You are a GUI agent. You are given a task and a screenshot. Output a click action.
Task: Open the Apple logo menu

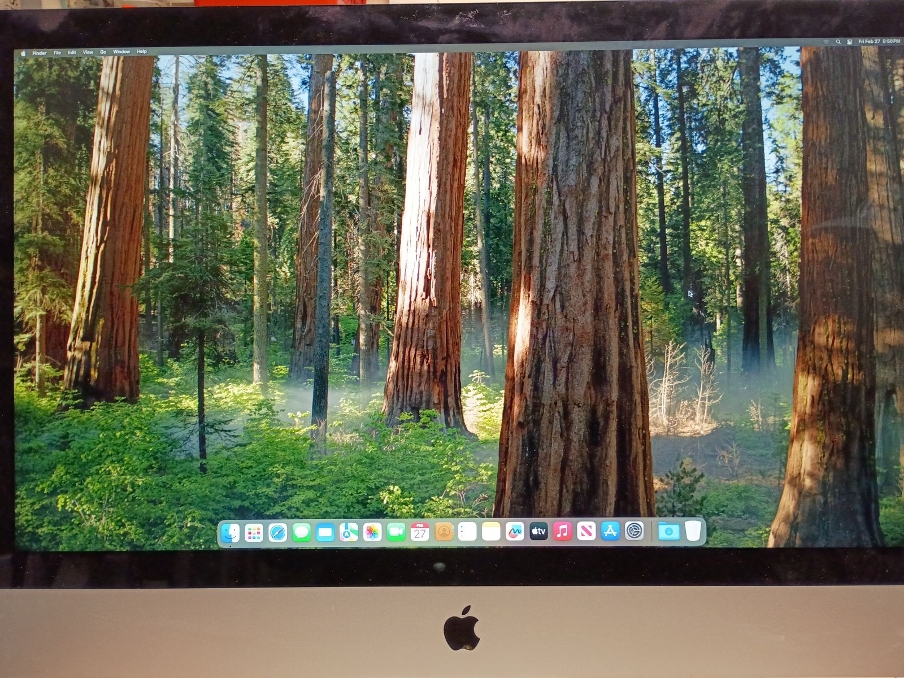pyautogui.click(x=24, y=53)
